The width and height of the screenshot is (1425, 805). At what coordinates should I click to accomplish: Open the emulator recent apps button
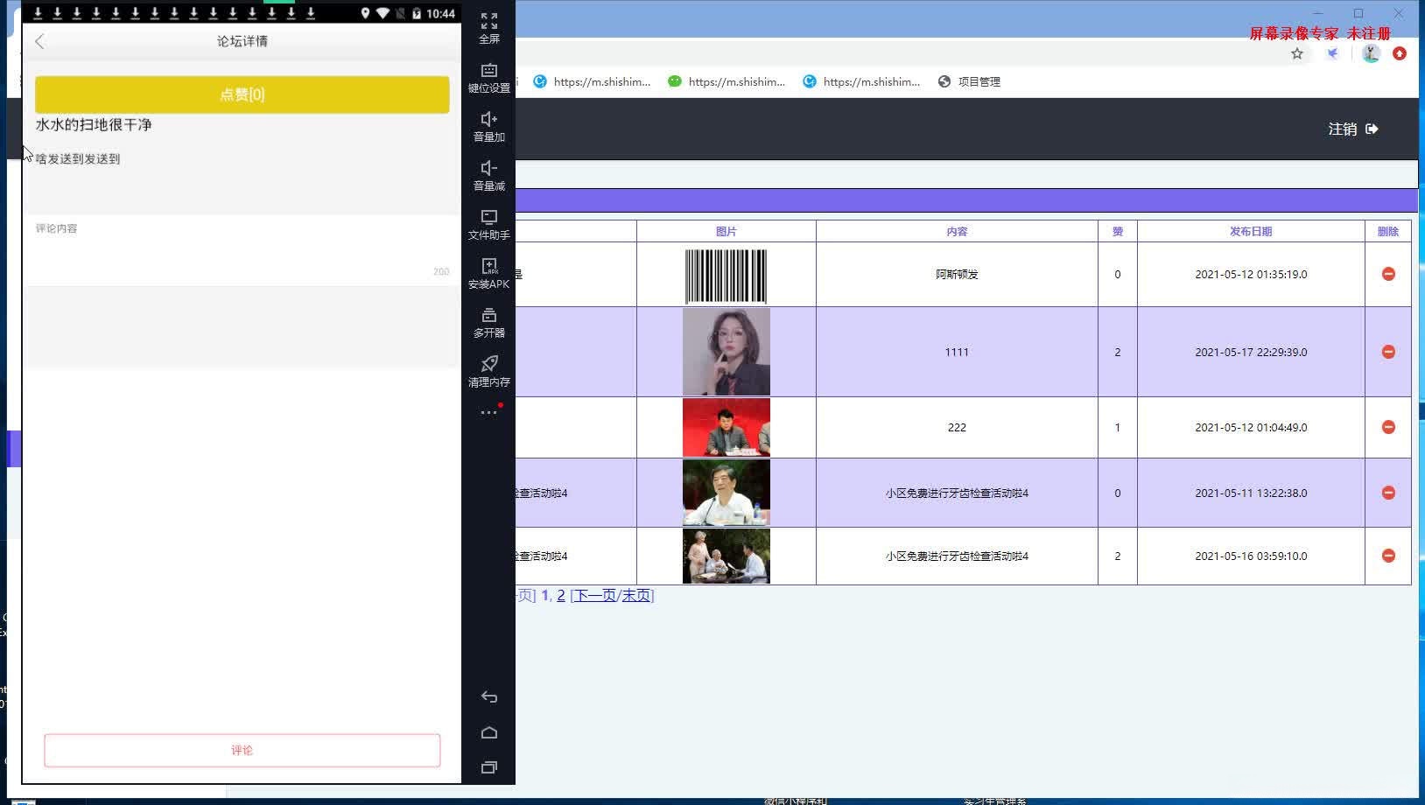point(489,767)
